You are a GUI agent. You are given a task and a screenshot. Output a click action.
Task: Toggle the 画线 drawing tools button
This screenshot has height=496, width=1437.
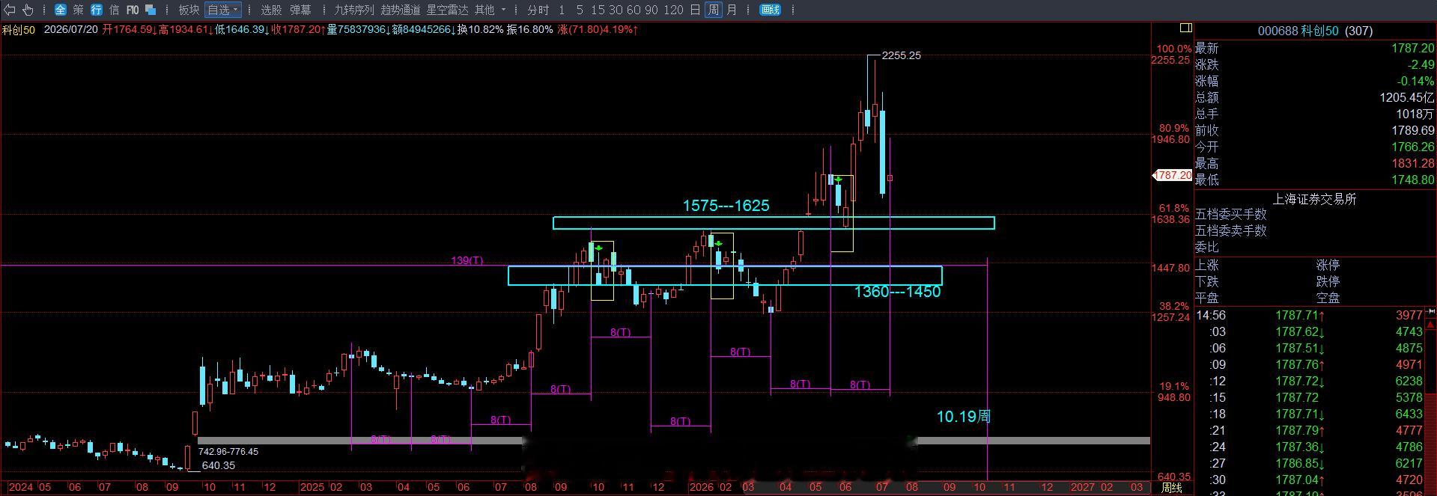pos(770,10)
